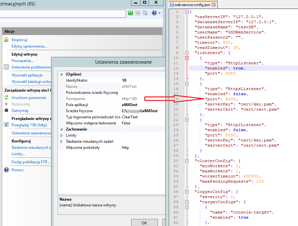Click the Eksploruj folder icon
Image resolution: width=298 pixels, height=226 pixels.
click(x=6, y=40)
